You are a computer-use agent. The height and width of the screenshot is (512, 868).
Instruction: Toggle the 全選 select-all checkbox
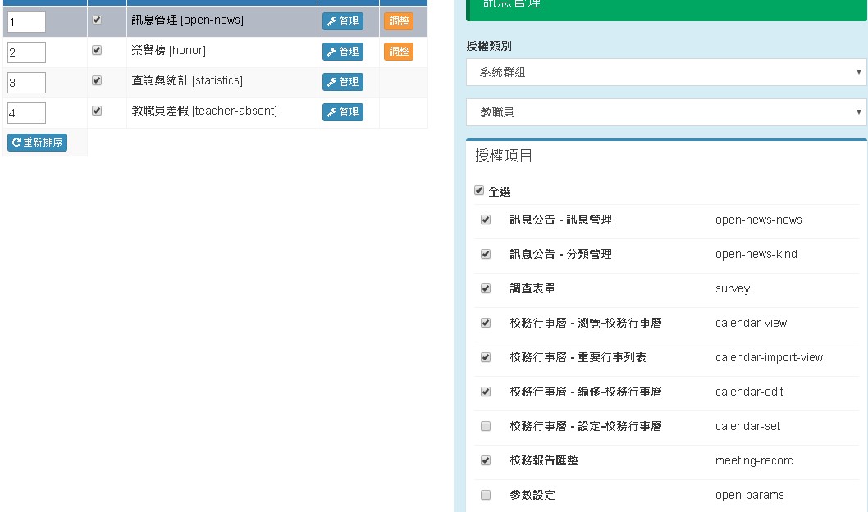479,190
